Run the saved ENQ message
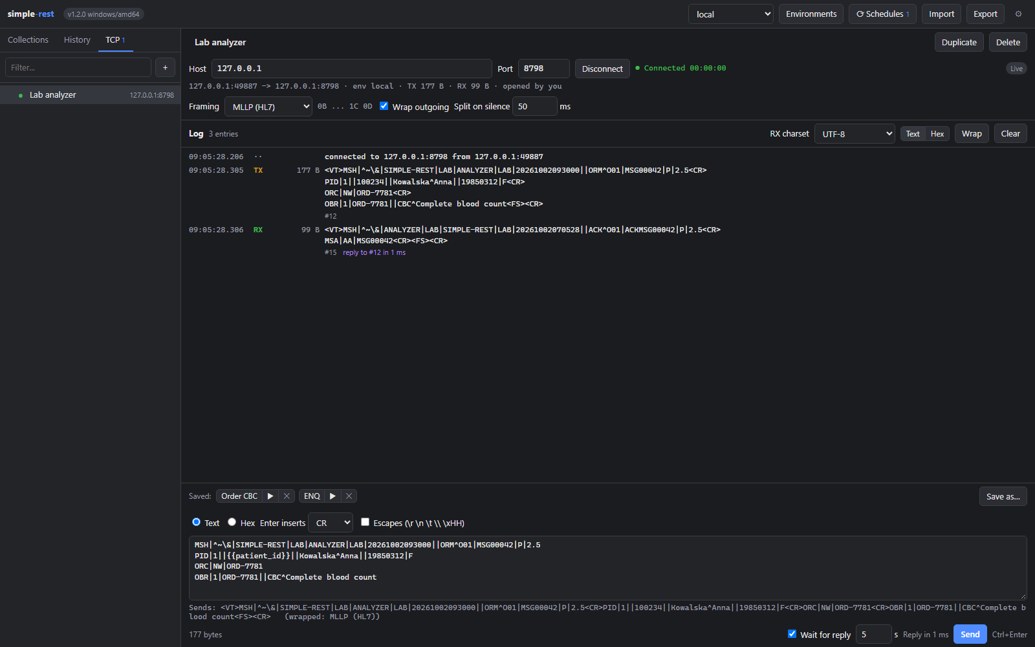Screen dimensions: 1035x647 pyautogui.click(x=332, y=496)
